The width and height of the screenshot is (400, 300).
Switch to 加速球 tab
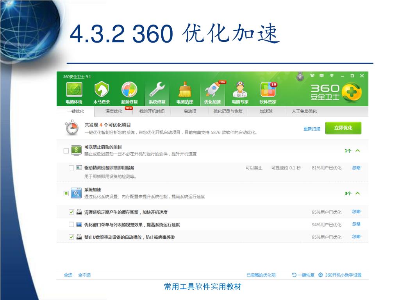coord(266,111)
